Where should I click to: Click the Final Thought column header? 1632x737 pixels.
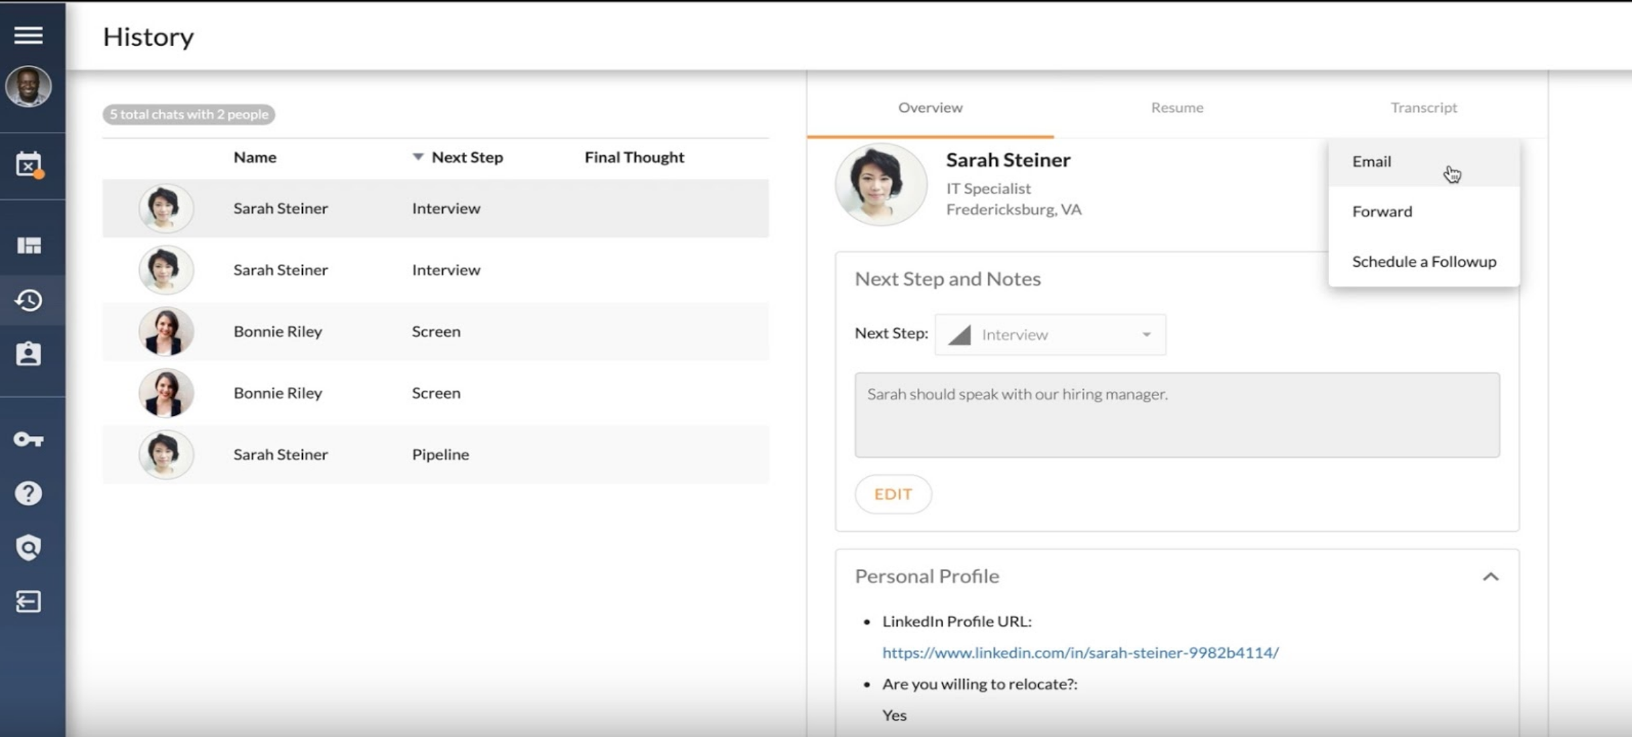(634, 157)
